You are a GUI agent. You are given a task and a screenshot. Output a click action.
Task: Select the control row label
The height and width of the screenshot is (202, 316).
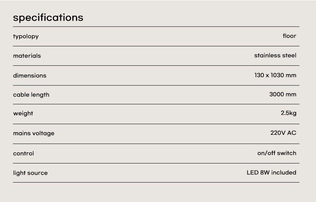coord(24,154)
